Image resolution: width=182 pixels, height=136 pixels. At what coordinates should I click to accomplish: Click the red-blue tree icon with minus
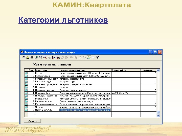(54, 57)
